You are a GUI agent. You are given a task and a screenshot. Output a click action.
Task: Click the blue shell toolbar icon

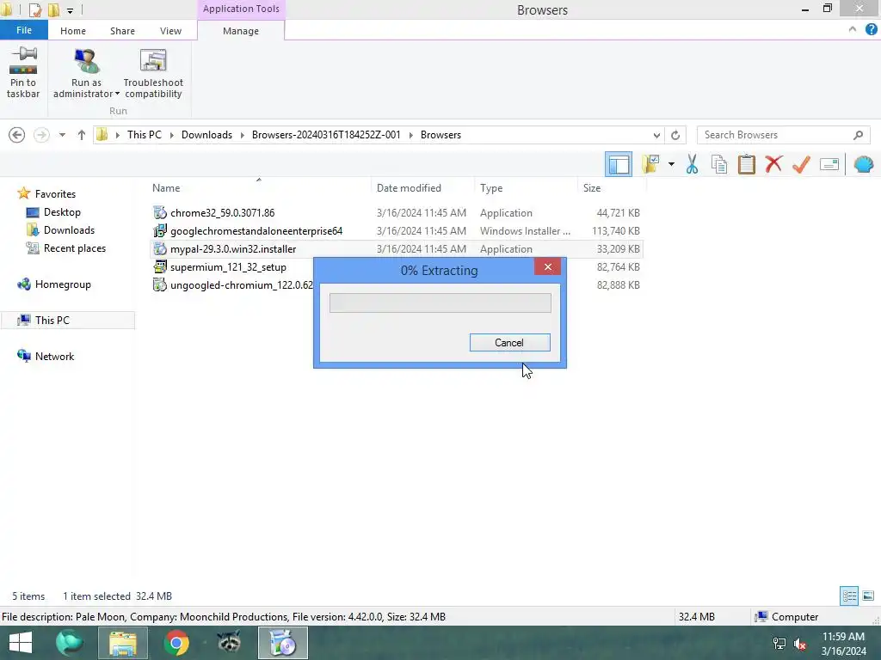click(x=864, y=164)
